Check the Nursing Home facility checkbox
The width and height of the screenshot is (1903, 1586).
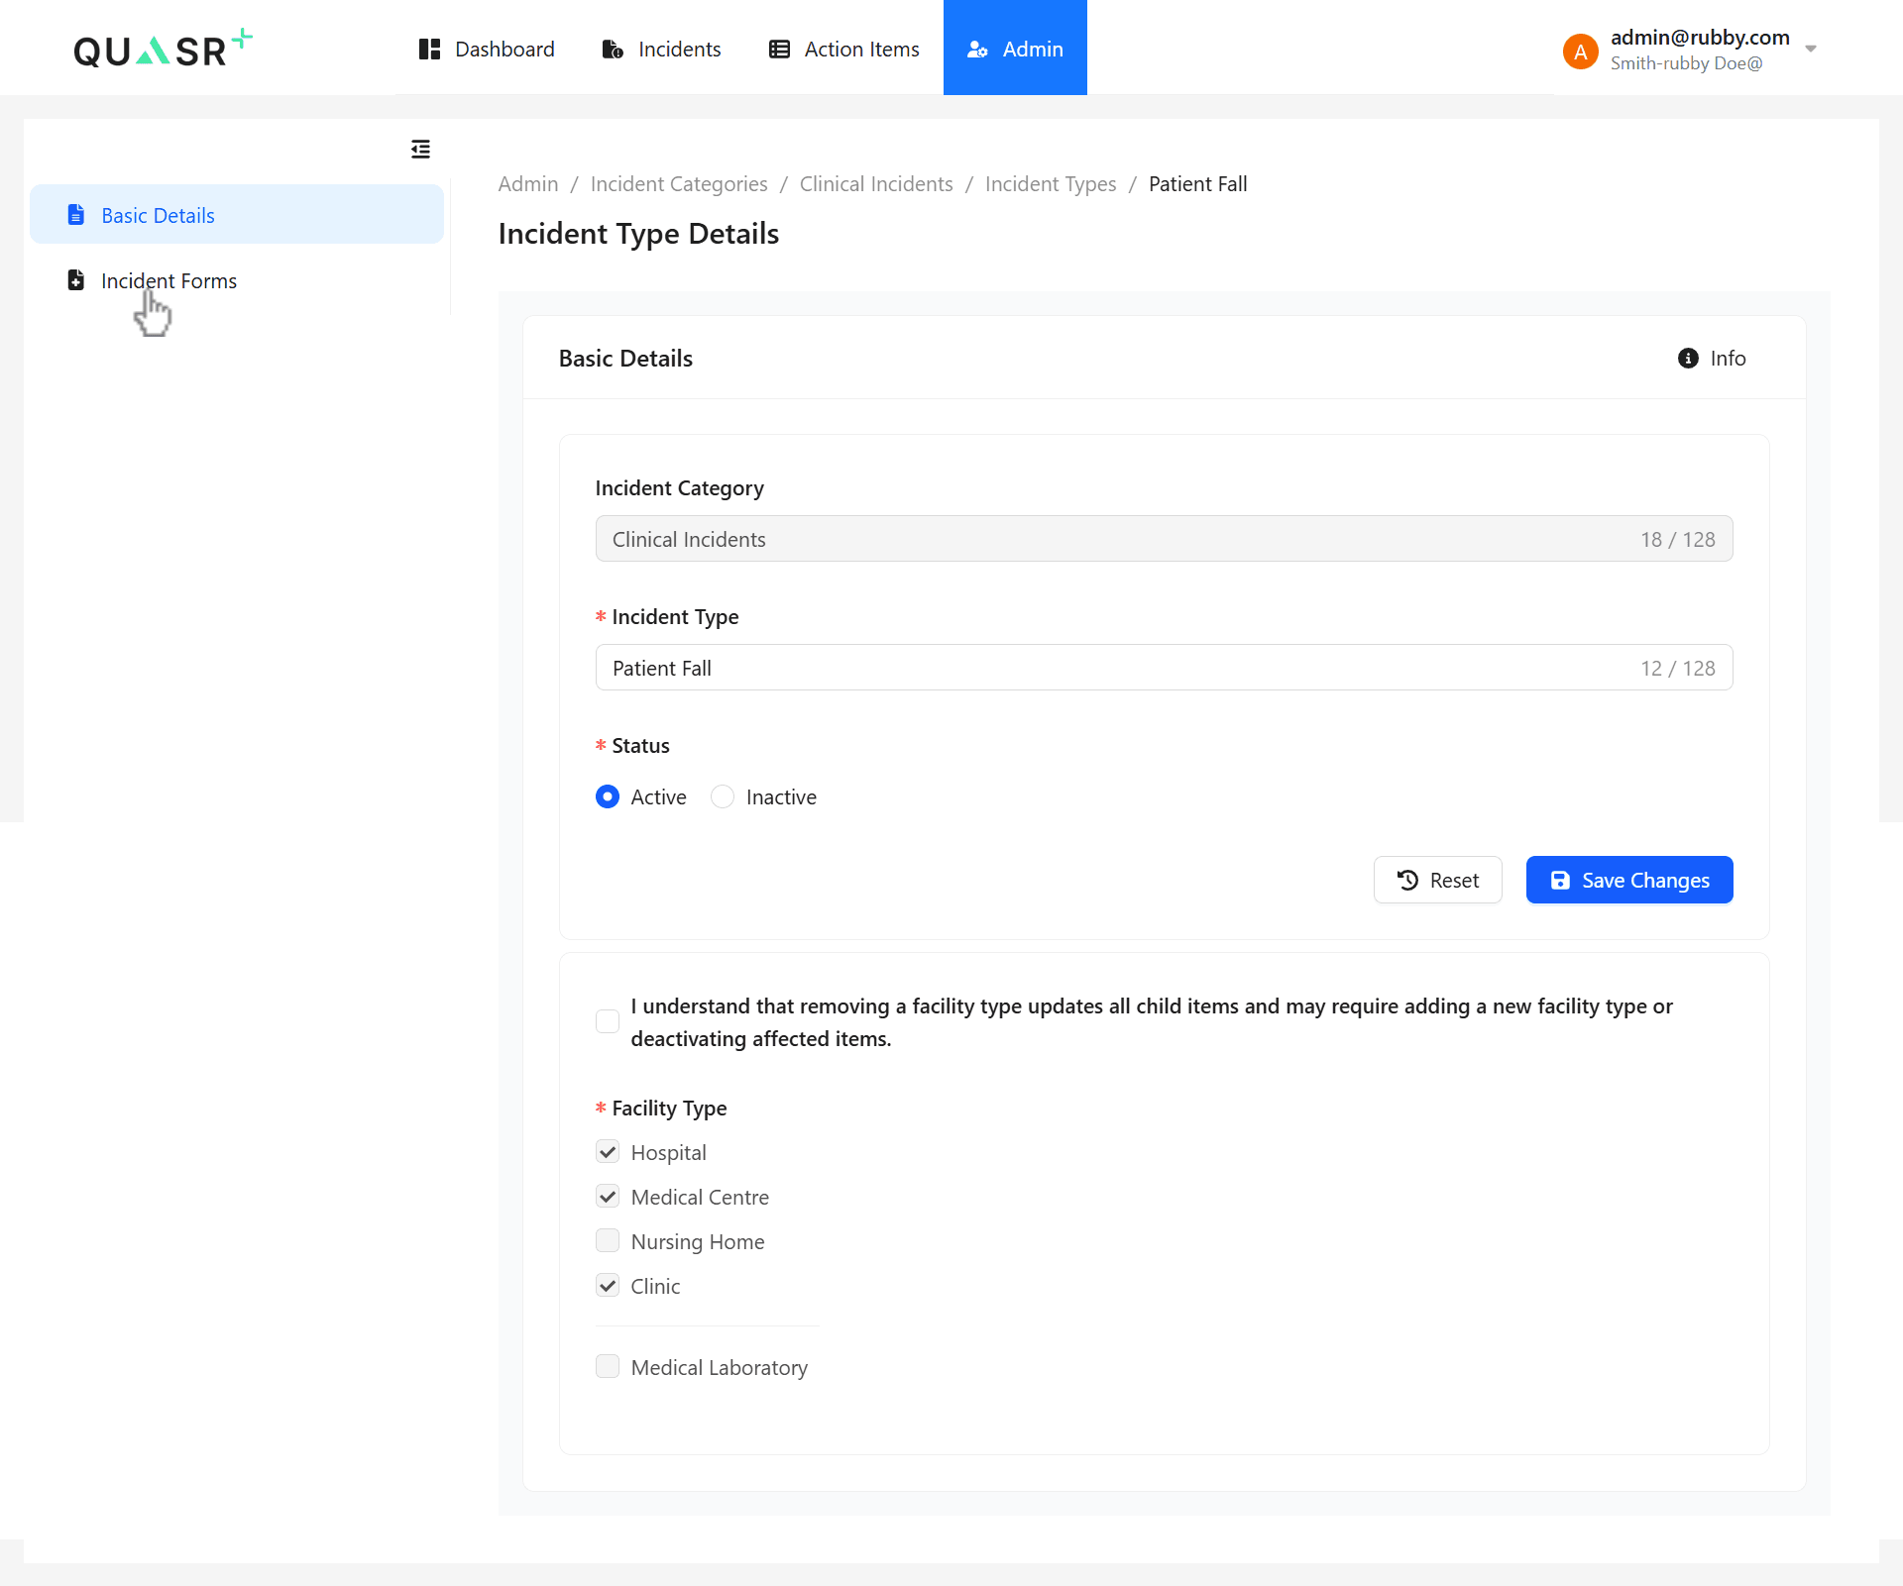tap(608, 1241)
